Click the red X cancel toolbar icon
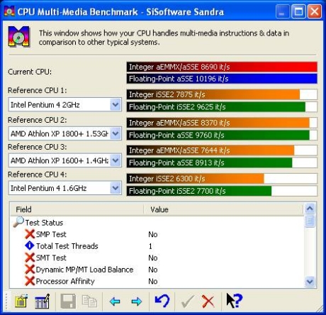 click(x=208, y=302)
